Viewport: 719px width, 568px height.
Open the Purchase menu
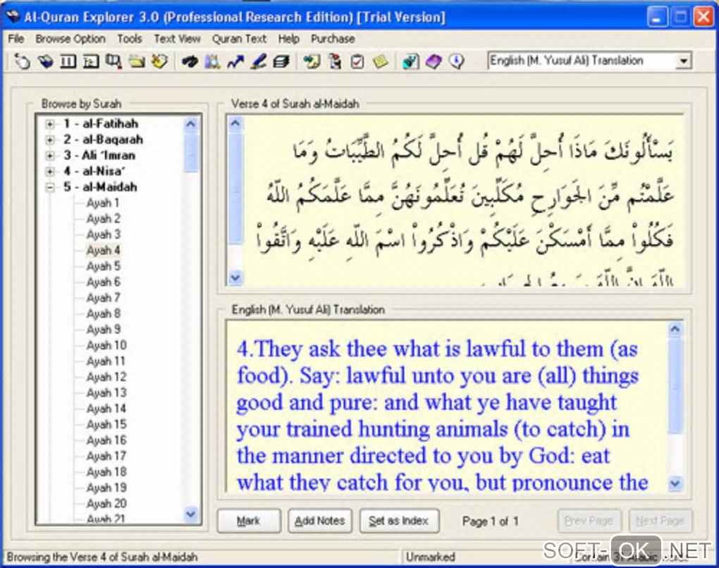tap(333, 39)
